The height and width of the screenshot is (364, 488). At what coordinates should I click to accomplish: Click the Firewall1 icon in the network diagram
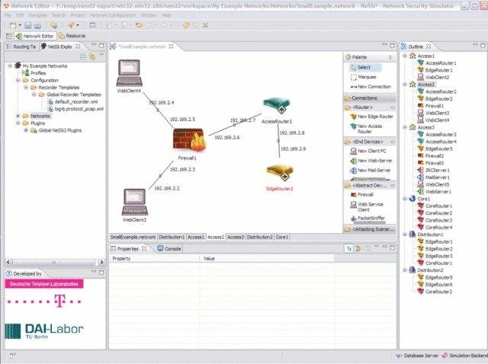tap(188, 140)
